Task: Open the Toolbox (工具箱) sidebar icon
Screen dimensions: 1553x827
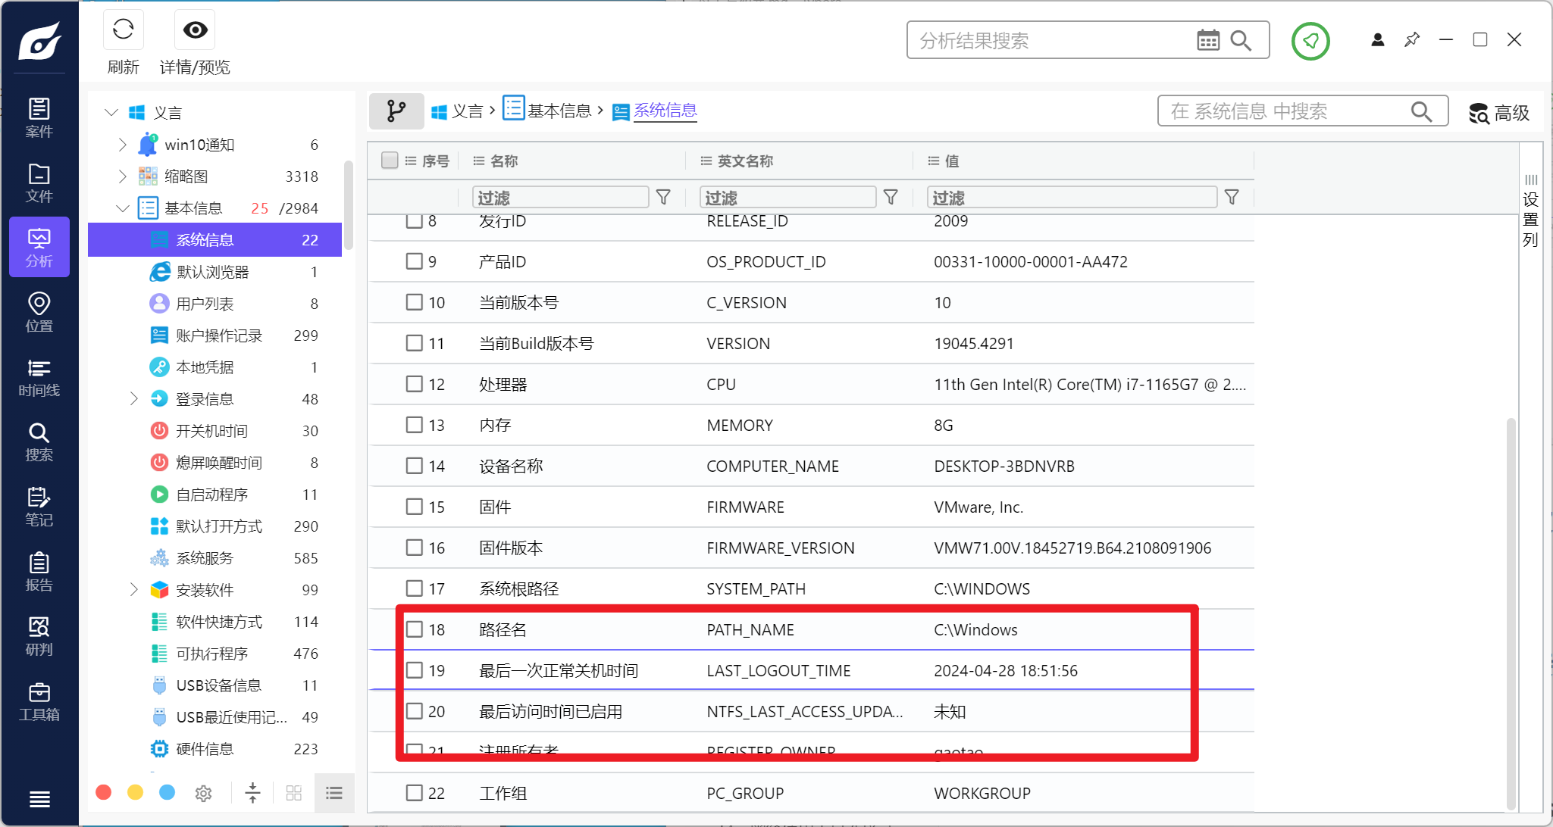Action: [x=39, y=701]
